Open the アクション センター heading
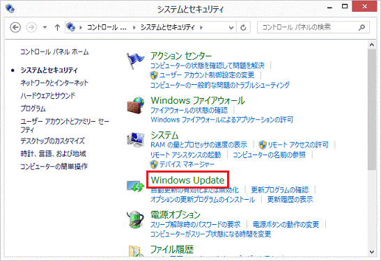This screenshot has height=261, width=381. (x=181, y=56)
